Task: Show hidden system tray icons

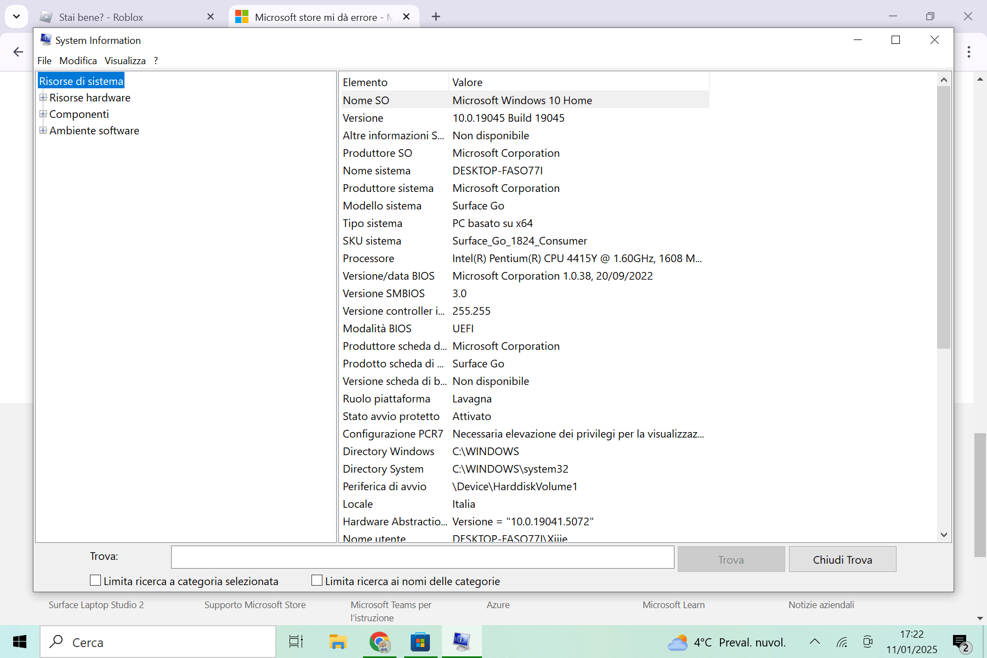Action: click(815, 642)
